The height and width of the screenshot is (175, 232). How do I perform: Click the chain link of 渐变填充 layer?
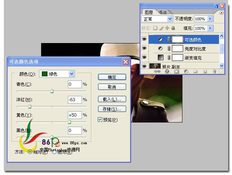pyautogui.click(x=169, y=57)
